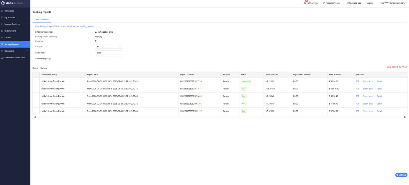
Task: Click the Klook logo icon
Action: click(3, 3)
